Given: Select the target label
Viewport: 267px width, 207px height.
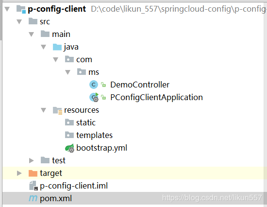Looking at the screenshot, I should coord(51,173).
